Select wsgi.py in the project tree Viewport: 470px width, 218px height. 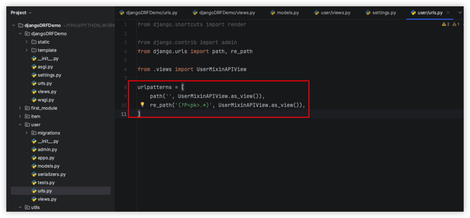[x=46, y=100]
